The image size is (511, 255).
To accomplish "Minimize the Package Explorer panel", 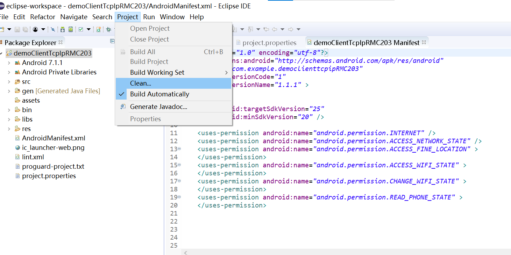I will coord(112,41).
